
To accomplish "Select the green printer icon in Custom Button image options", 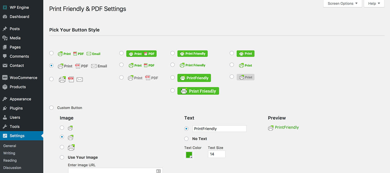I will [71, 147].
